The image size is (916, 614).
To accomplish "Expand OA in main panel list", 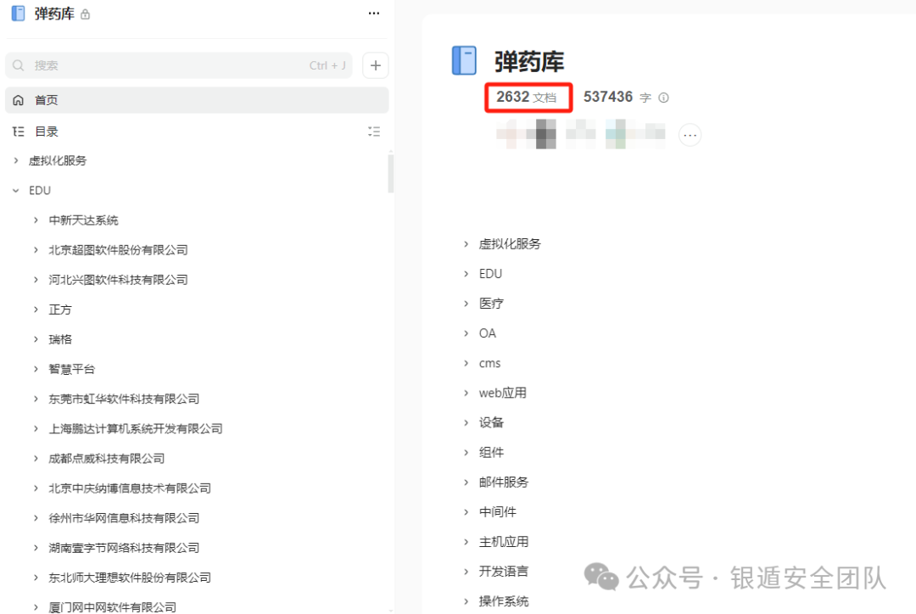I will click(x=466, y=333).
